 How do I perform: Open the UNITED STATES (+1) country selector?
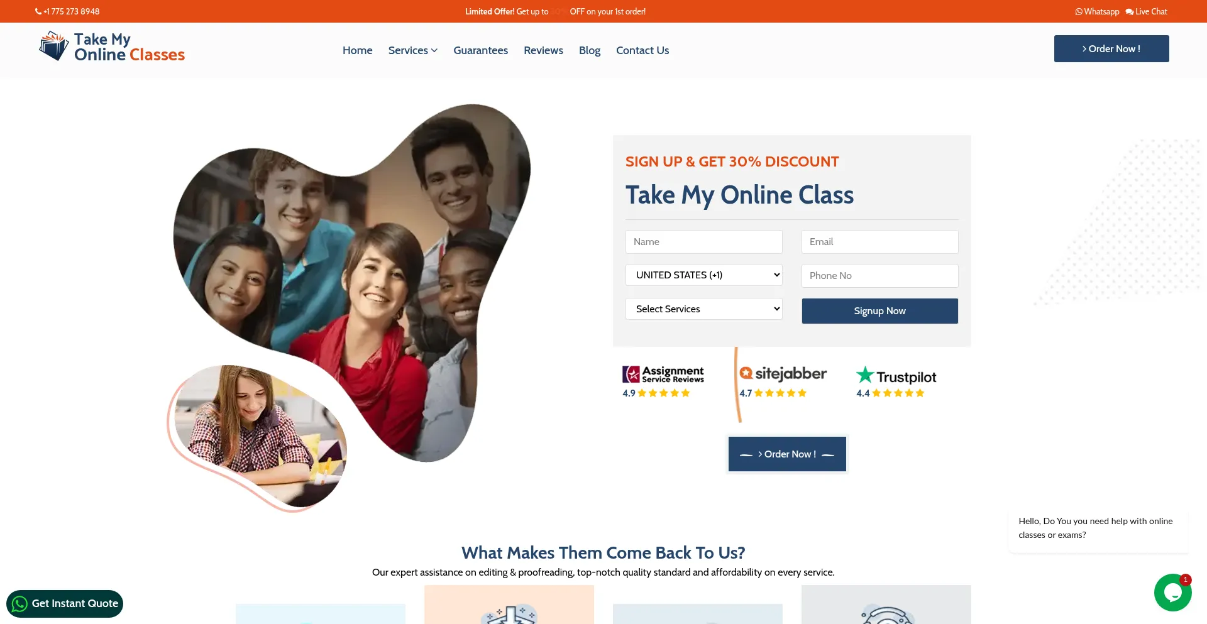tap(704, 275)
